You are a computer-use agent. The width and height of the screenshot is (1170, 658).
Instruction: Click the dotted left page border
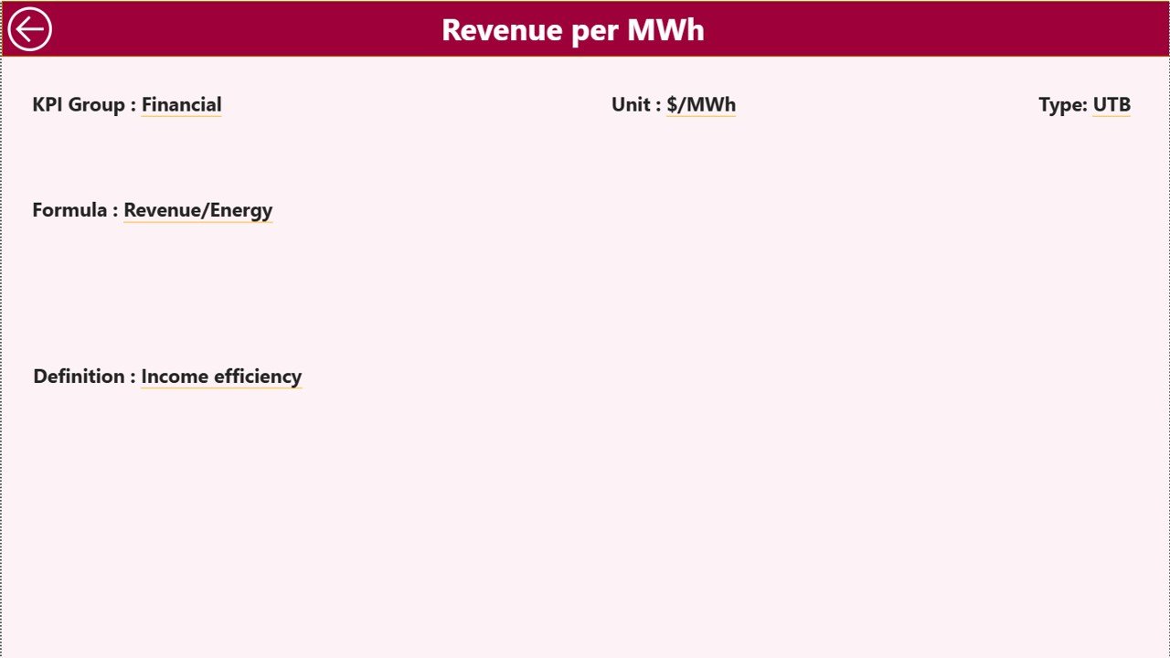pos(3,366)
